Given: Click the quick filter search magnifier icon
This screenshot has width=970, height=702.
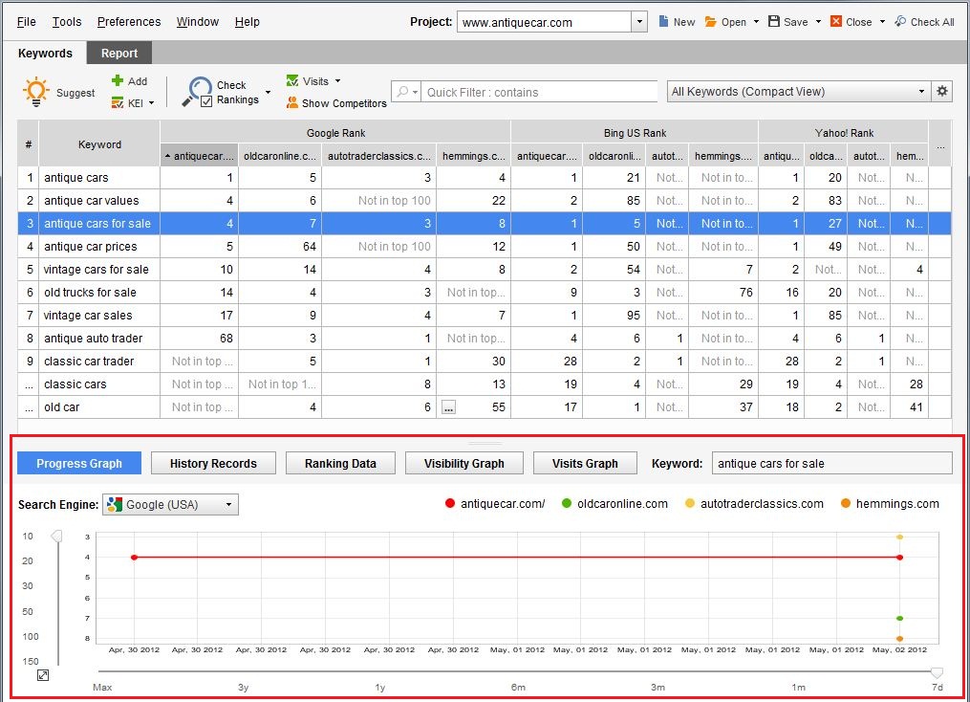Looking at the screenshot, I should coord(402,92).
